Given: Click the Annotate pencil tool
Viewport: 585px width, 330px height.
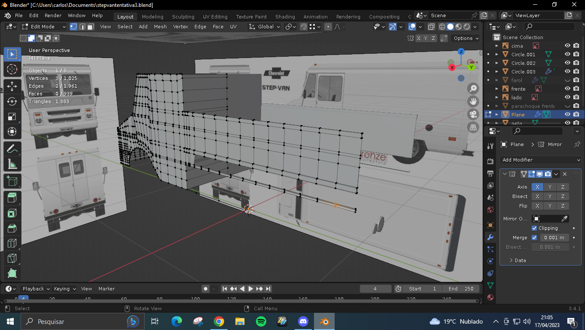Looking at the screenshot, I should click(x=12, y=149).
